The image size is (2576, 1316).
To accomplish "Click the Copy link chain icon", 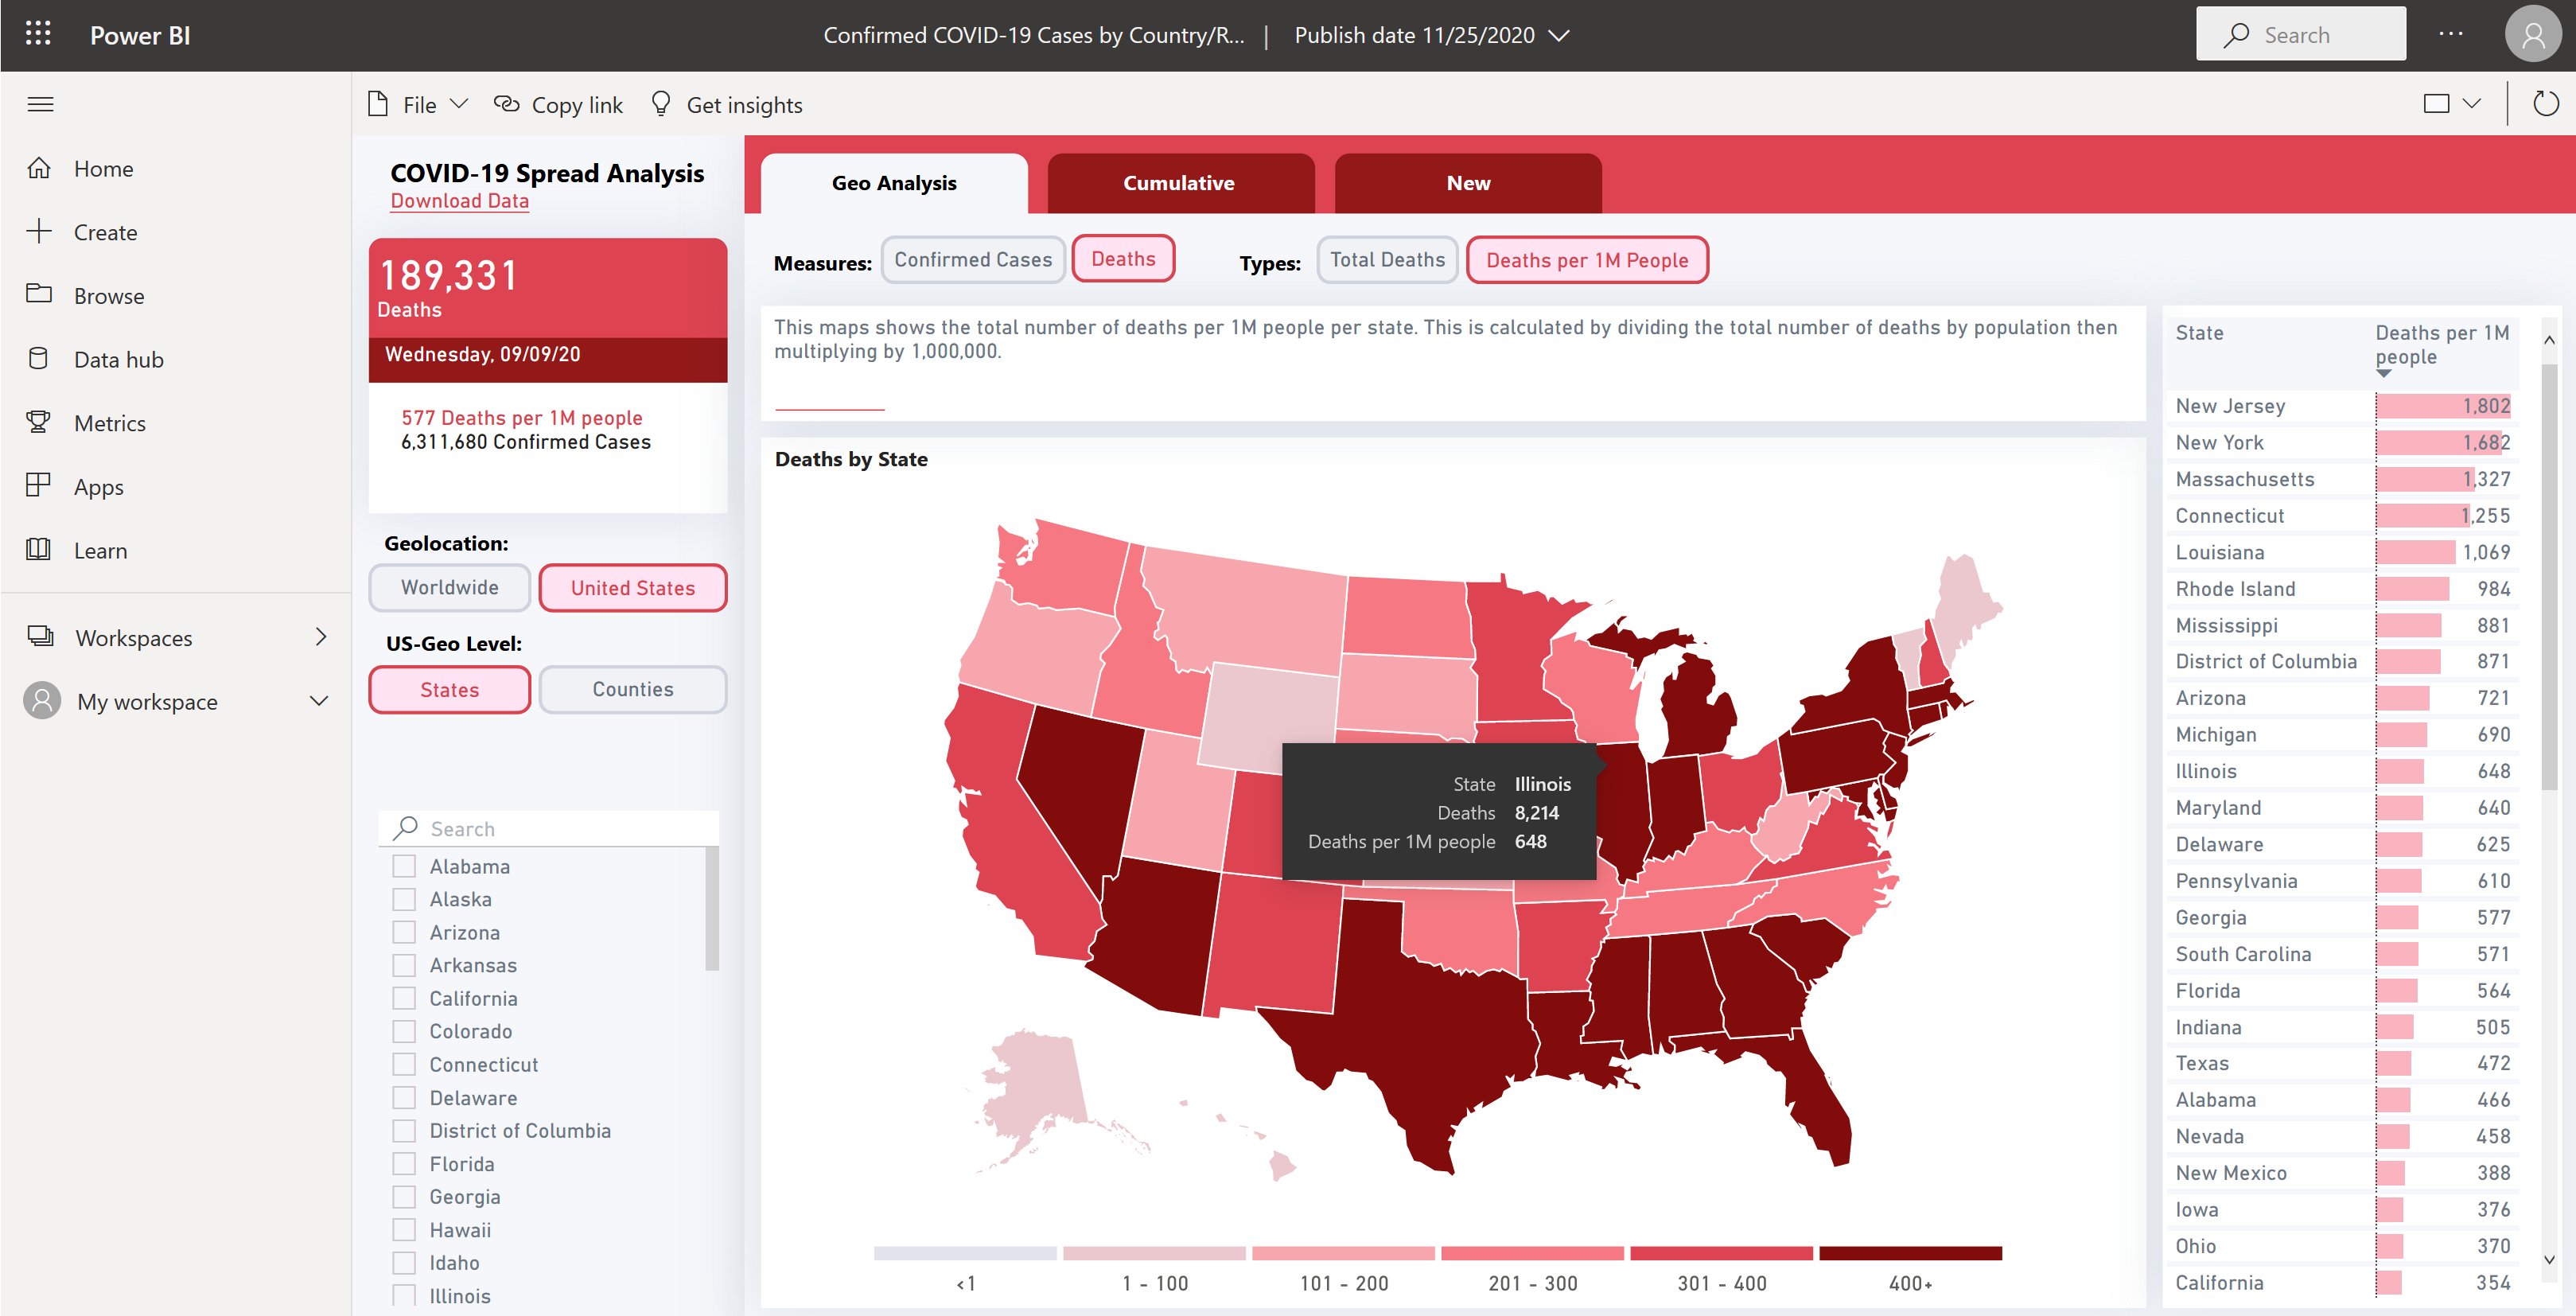I will click(x=507, y=104).
